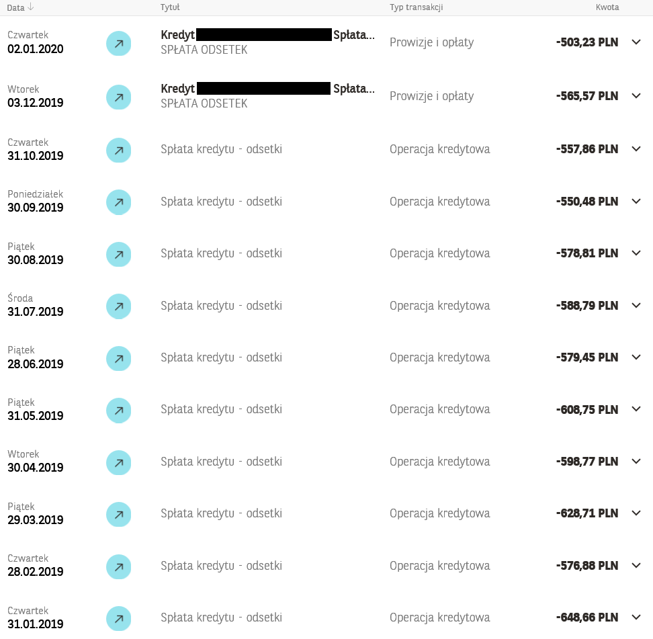Click the transaction icon dated 30.08.2019
Viewport: 653px width, 639px height.
pyautogui.click(x=119, y=255)
